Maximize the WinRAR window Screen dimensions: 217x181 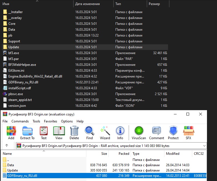[x=188, y=114]
